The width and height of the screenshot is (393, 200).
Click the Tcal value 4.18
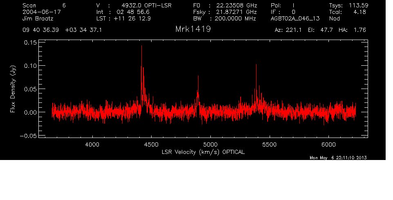[360, 12]
